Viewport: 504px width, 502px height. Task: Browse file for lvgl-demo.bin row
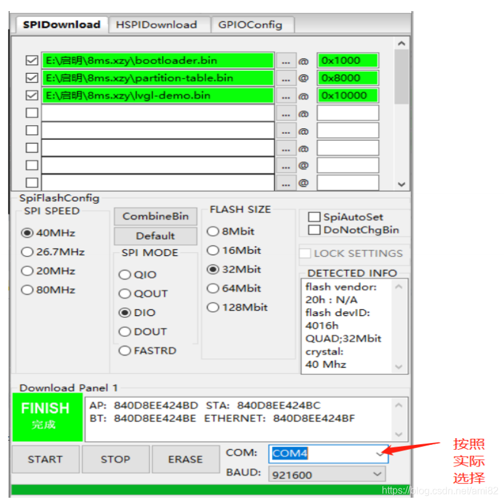285,96
